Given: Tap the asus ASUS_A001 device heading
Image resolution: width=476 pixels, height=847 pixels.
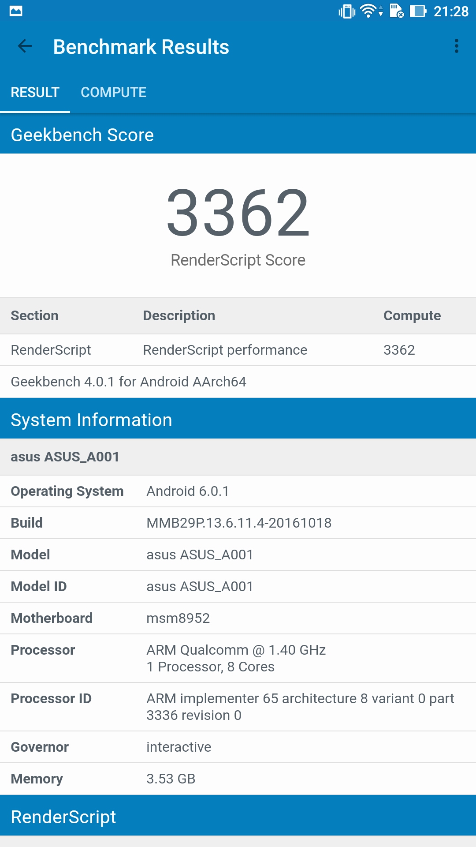Looking at the screenshot, I should point(65,457).
